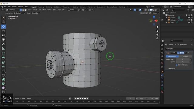The height and width of the screenshot is (109, 194).
Task: Select the Annotate tool
Action: pyautogui.click(x=3, y=44)
